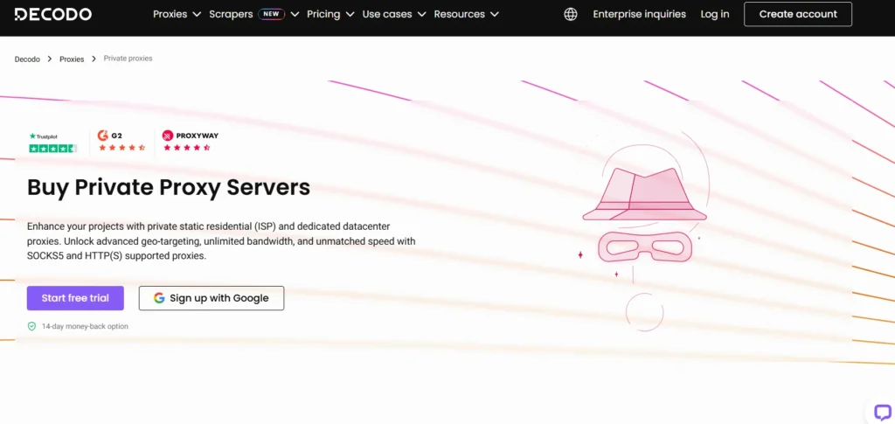Open the chat support bubble icon
Viewport: 895px width, 424px height.
coord(883,412)
